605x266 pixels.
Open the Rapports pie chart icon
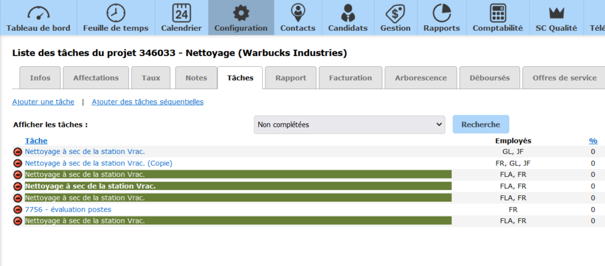[441, 13]
